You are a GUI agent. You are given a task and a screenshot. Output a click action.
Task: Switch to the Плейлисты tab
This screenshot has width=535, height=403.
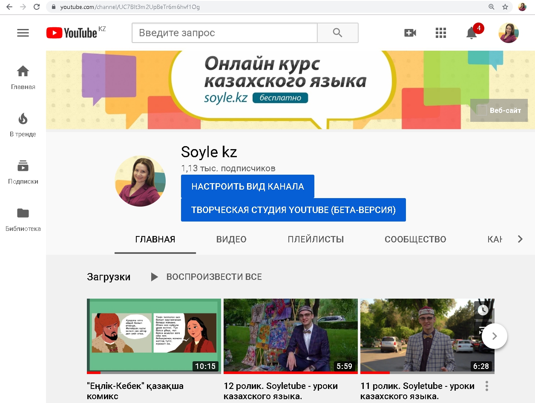[x=316, y=239]
